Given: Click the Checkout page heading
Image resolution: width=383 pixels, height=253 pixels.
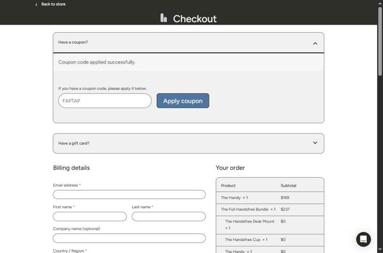Looking at the screenshot, I should (194, 19).
